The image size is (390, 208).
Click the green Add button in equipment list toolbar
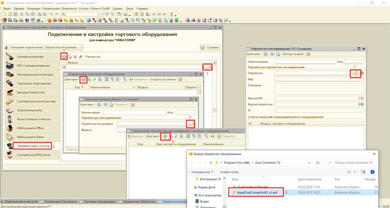point(64,57)
